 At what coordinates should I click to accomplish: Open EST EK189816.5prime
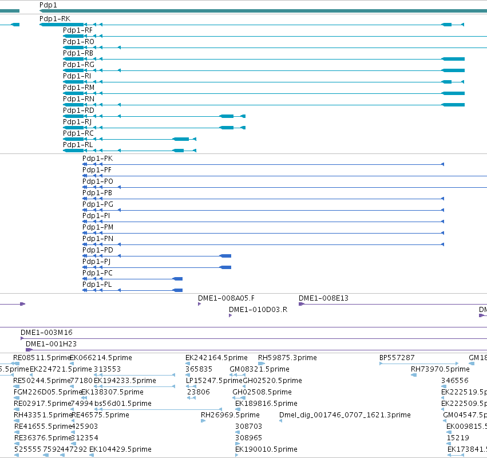click(x=266, y=404)
